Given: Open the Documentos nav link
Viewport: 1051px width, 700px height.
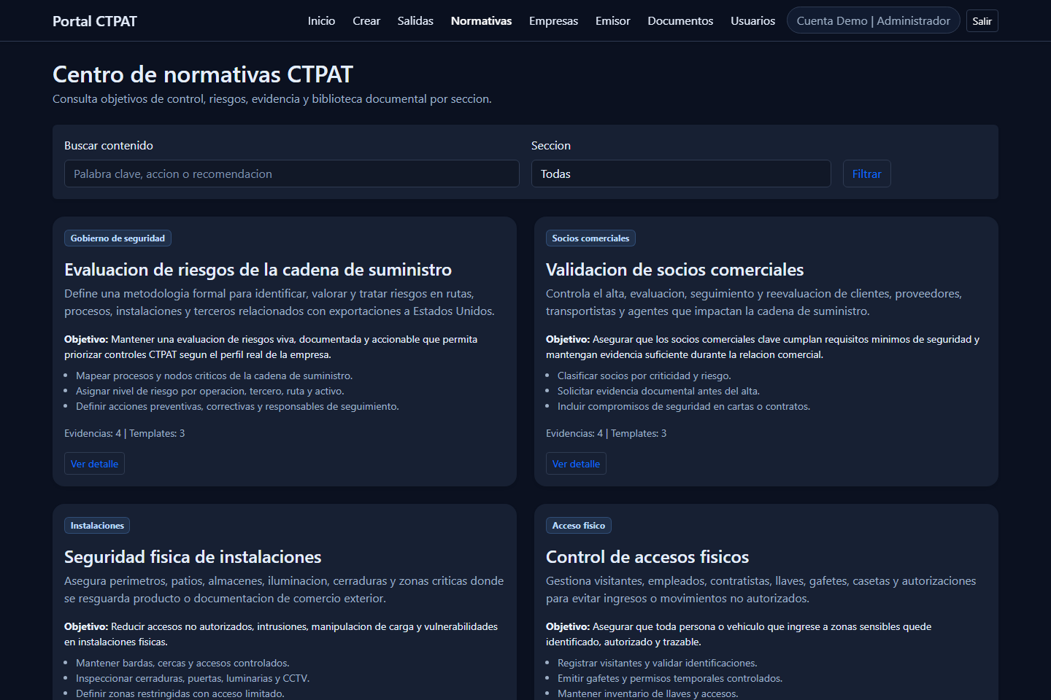Looking at the screenshot, I should (680, 20).
